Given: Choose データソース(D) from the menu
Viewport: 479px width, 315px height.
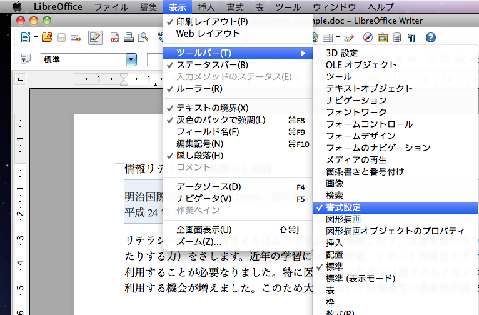Looking at the screenshot, I should (x=238, y=186).
